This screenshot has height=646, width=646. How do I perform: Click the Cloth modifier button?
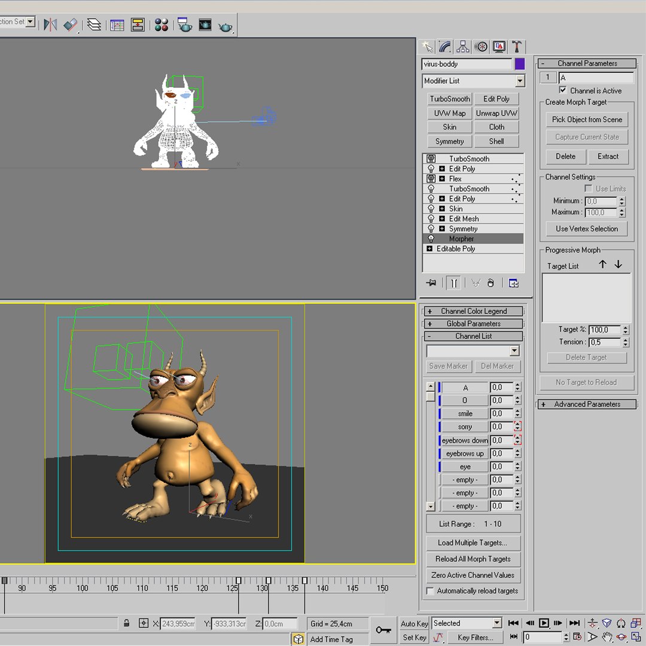coord(496,127)
